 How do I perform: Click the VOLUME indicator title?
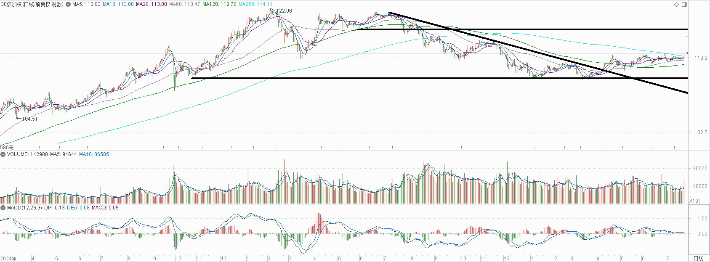click(17, 154)
